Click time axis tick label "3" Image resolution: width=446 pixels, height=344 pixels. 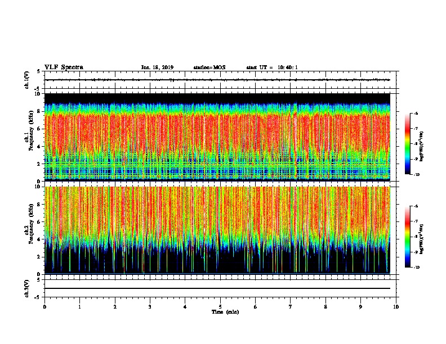150,306
